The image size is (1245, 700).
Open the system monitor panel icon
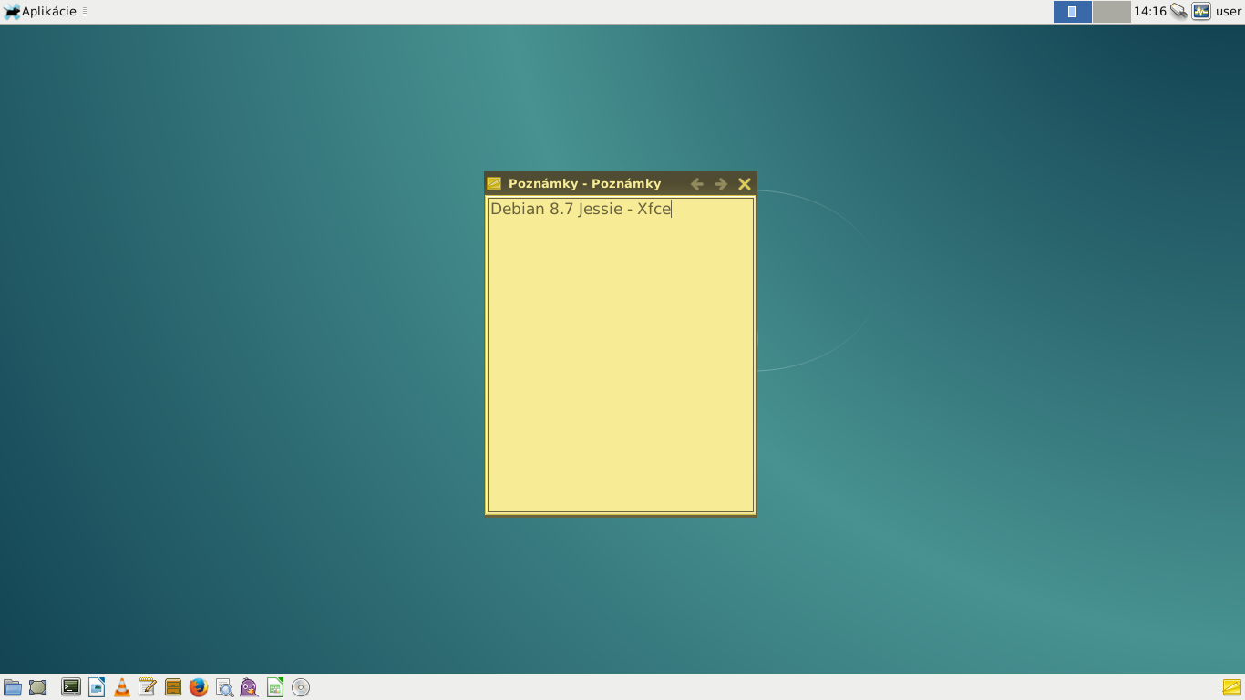click(1201, 12)
